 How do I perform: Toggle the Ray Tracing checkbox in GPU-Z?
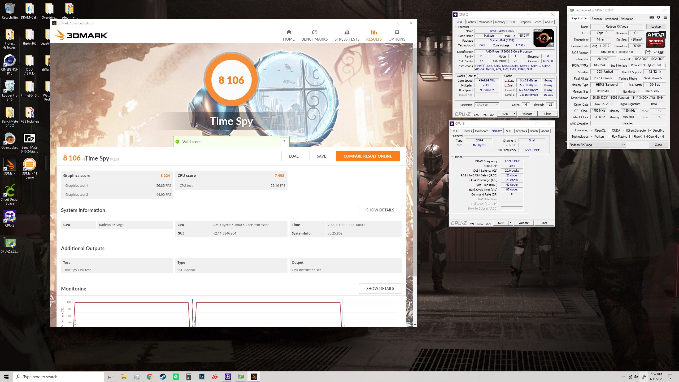(610, 137)
